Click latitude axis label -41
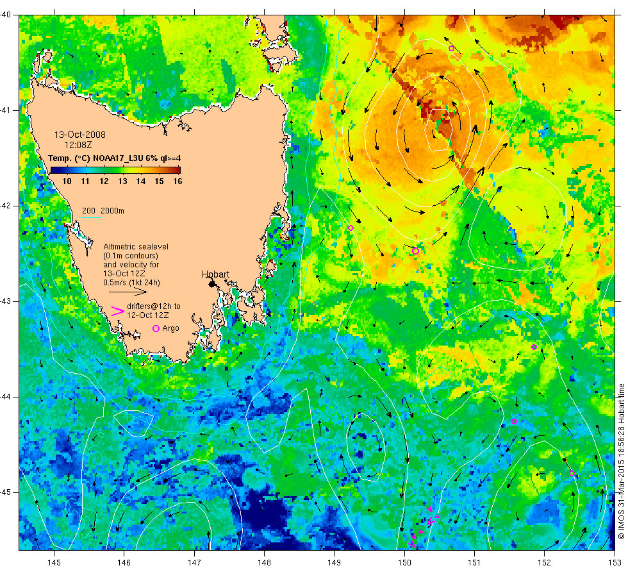This screenshot has width=628, height=577. click(6, 110)
